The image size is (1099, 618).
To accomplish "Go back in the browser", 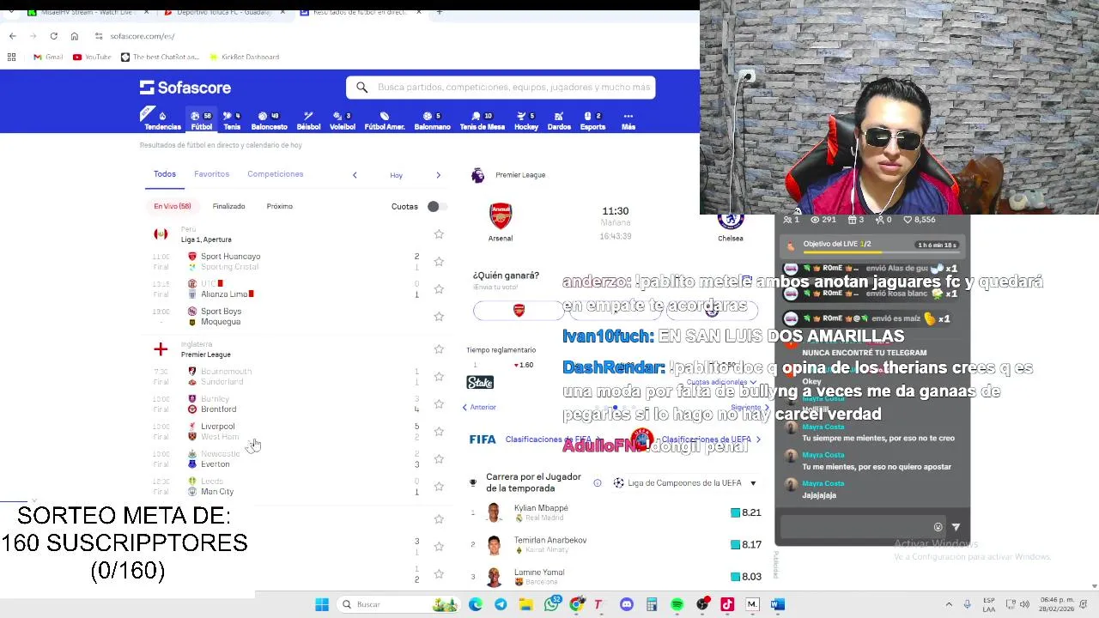I will coord(12,36).
